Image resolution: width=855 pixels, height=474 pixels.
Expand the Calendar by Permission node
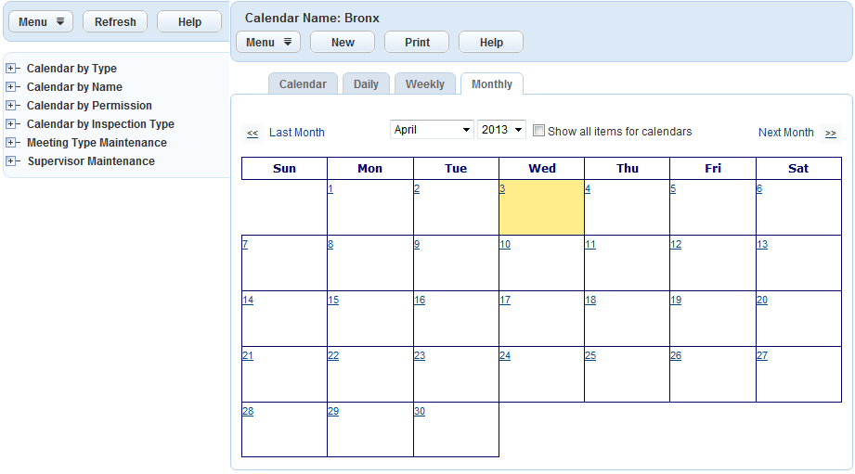[x=10, y=106]
